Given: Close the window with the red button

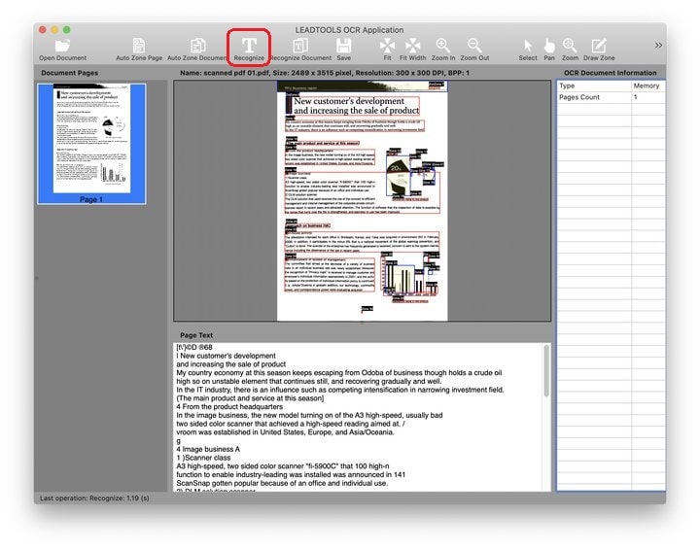Looking at the screenshot, I should coord(43,30).
